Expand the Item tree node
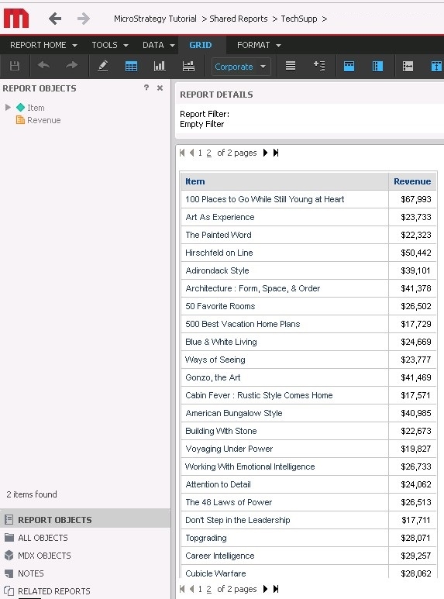Viewport: 444px width, 599px height. coord(8,108)
